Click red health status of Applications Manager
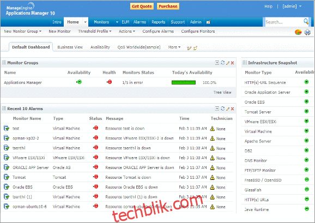 (110, 82)
